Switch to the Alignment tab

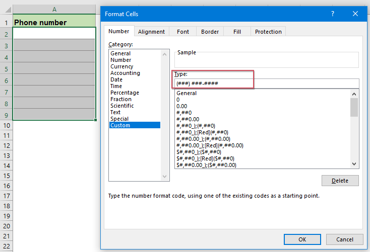pyautogui.click(x=151, y=32)
